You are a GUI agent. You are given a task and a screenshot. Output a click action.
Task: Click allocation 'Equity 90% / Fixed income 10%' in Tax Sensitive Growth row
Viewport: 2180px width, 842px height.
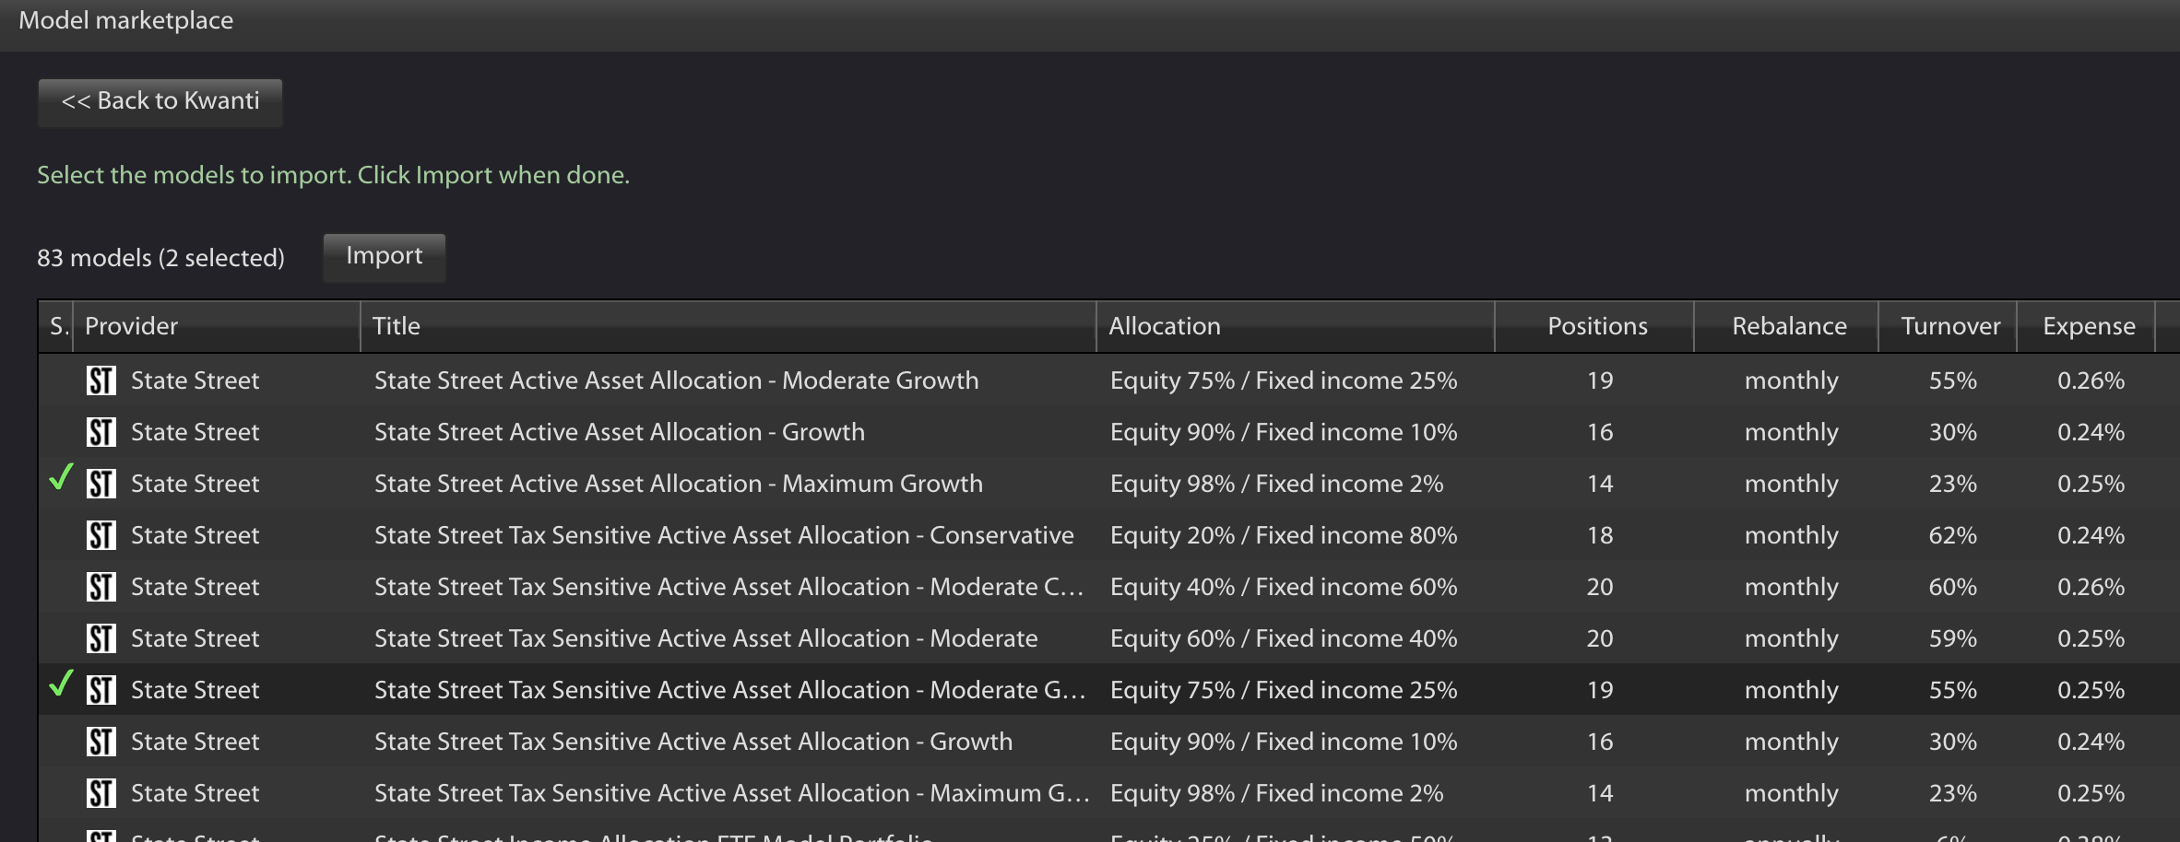[1284, 742]
